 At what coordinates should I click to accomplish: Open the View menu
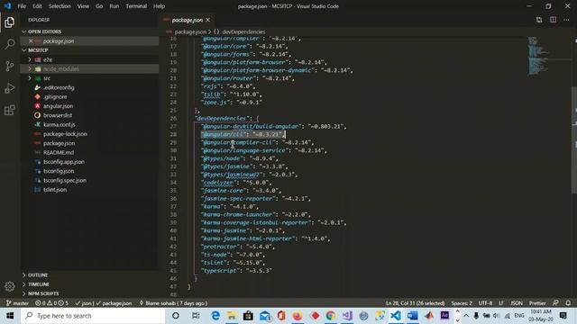click(x=83, y=6)
